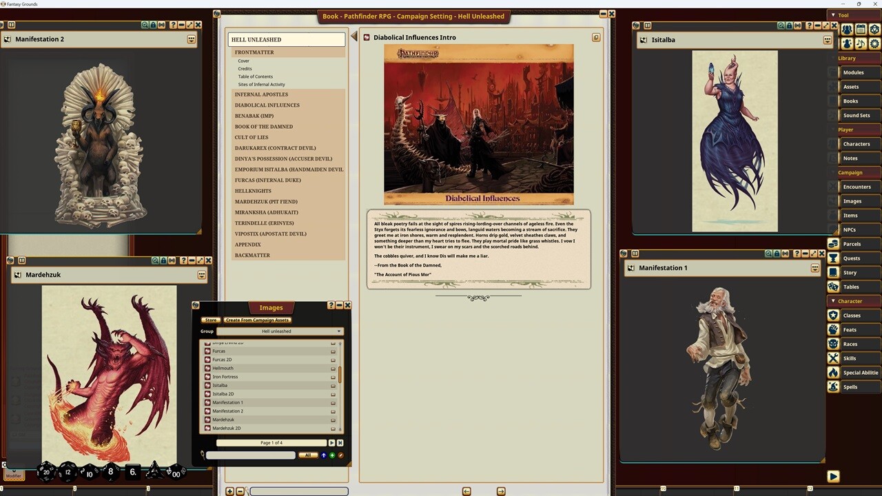Click the green plus icon in Images window

point(333,455)
